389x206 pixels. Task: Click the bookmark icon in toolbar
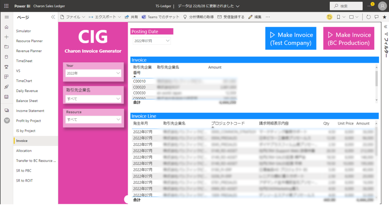pyautogui.click(x=338, y=17)
